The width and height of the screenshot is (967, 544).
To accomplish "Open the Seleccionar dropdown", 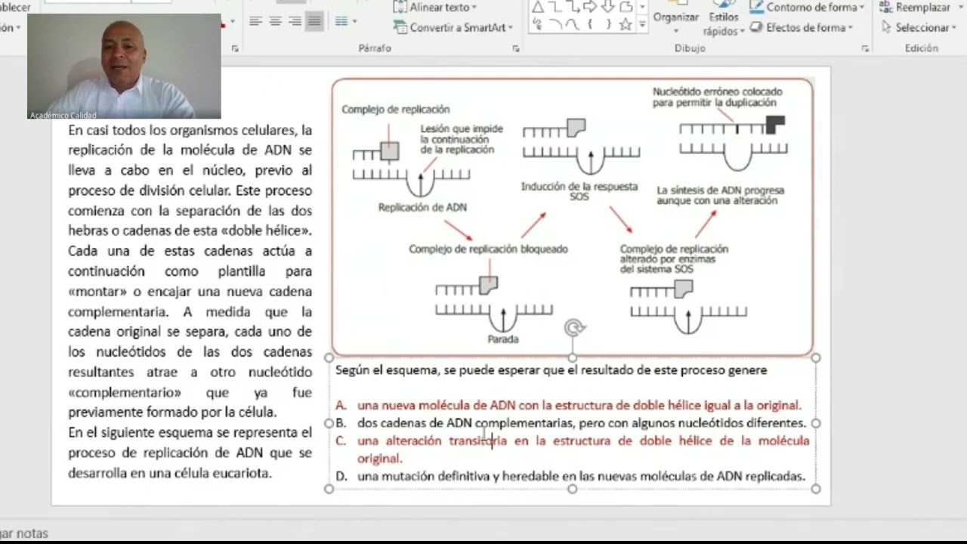I will coord(919,27).
